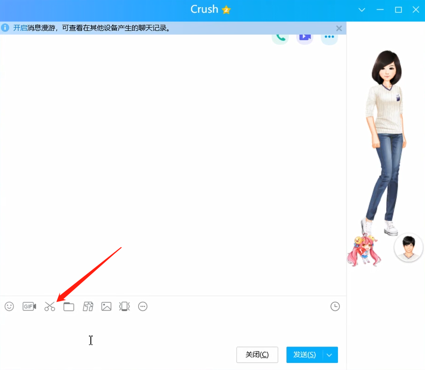Image resolution: width=425 pixels, height=370 pixels.
Task: Open the send picture icon
Action: [106, 306]
